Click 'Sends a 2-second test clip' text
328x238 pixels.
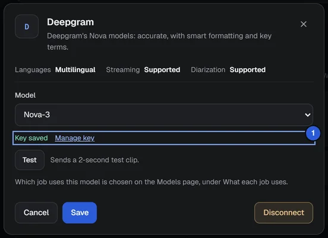(94, 160)
